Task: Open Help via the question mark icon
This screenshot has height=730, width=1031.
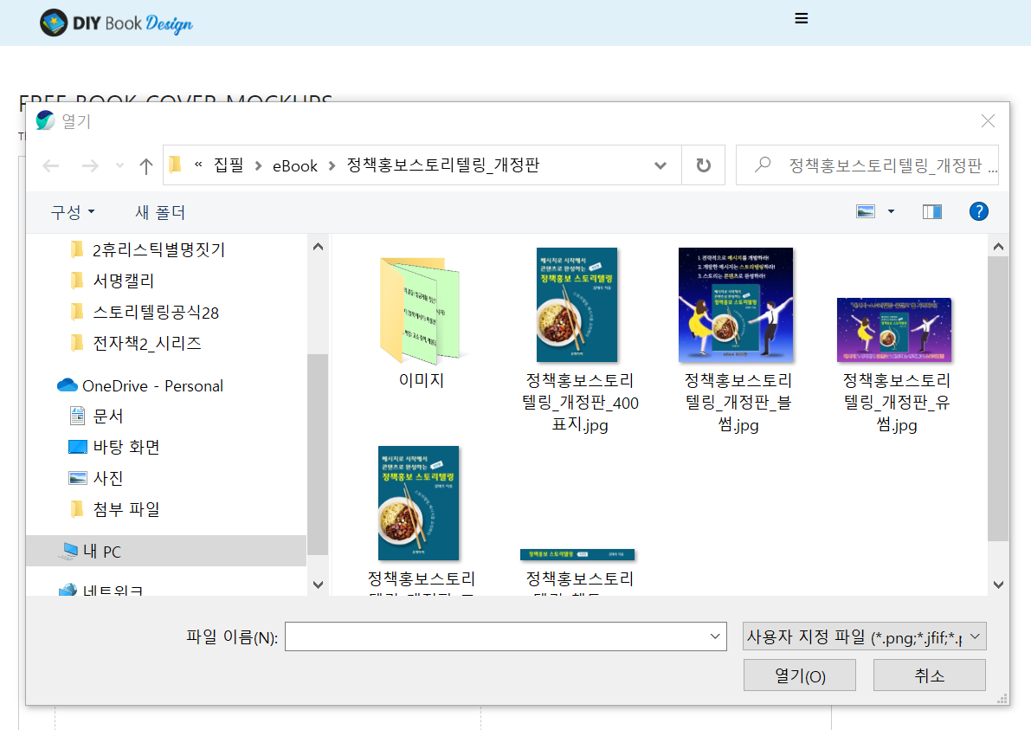Action: pos(978,210)
